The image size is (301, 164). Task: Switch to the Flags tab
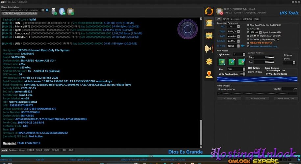257,19
